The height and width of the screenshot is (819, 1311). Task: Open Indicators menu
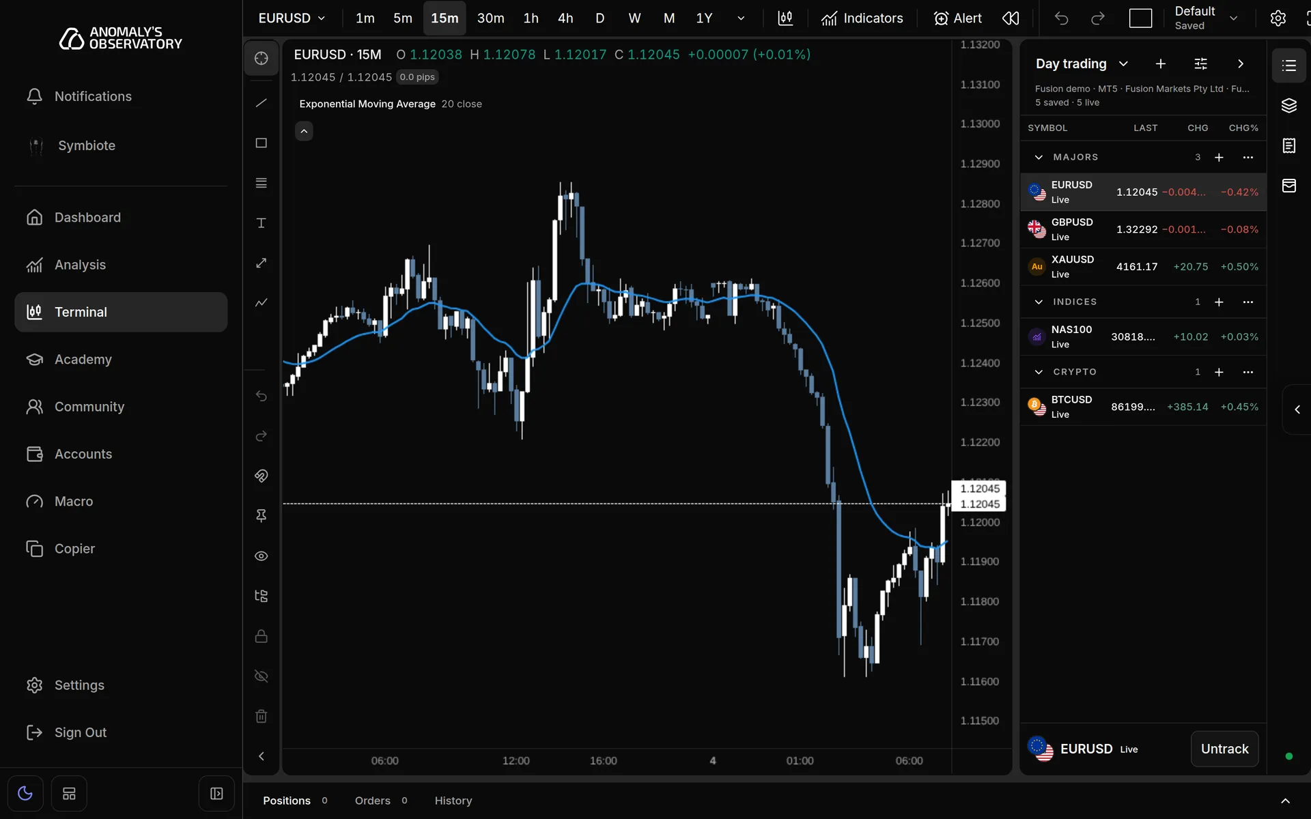[x=862, y=18]
